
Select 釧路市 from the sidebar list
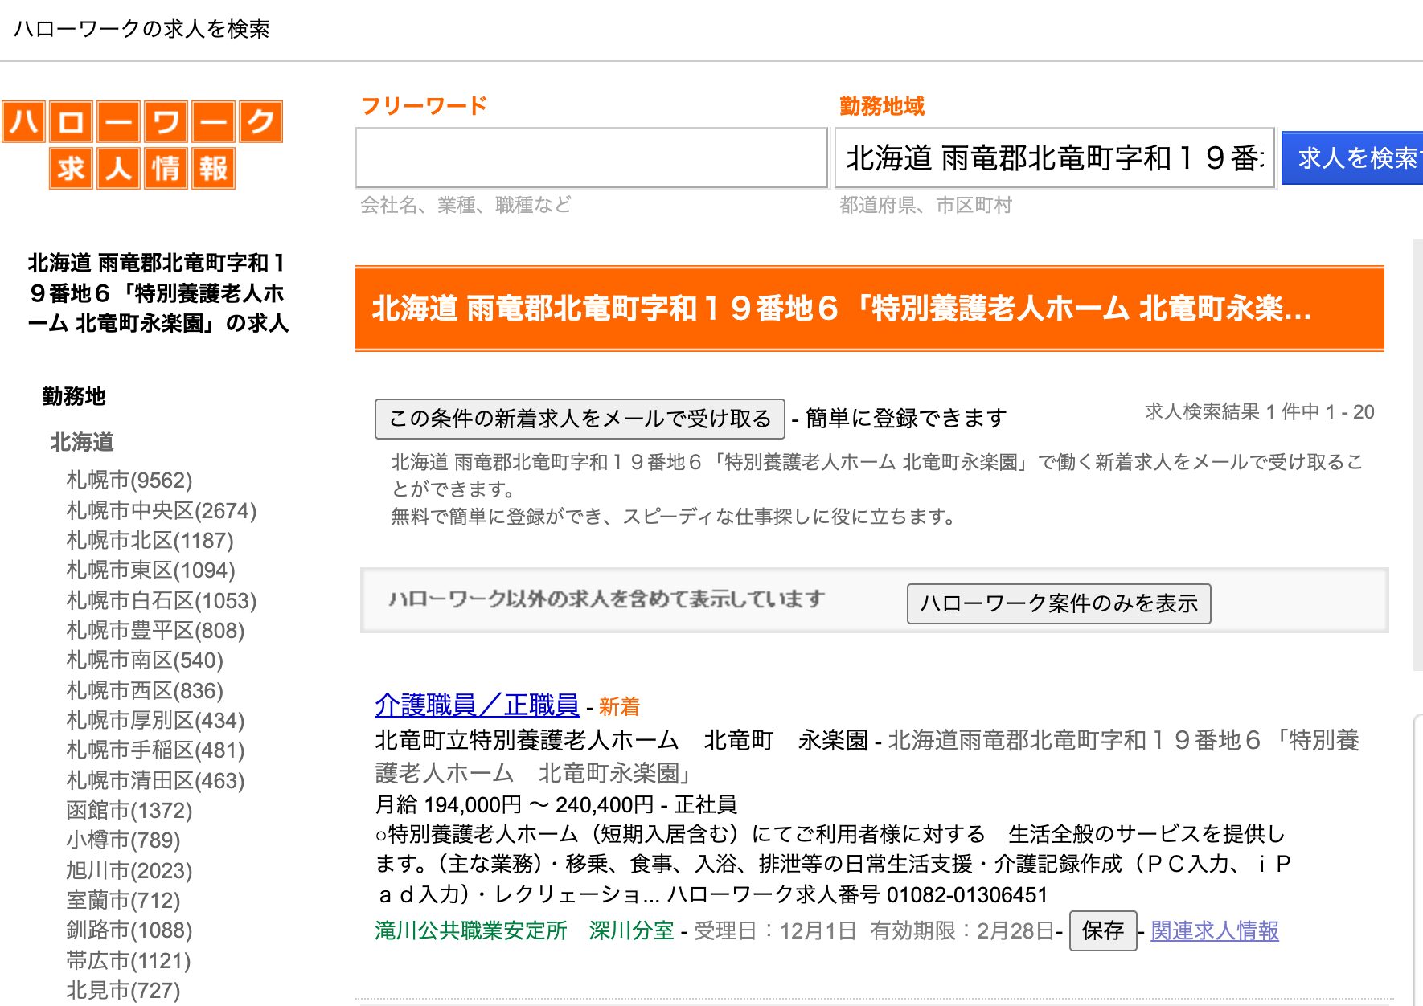click(x=127, y=930)
